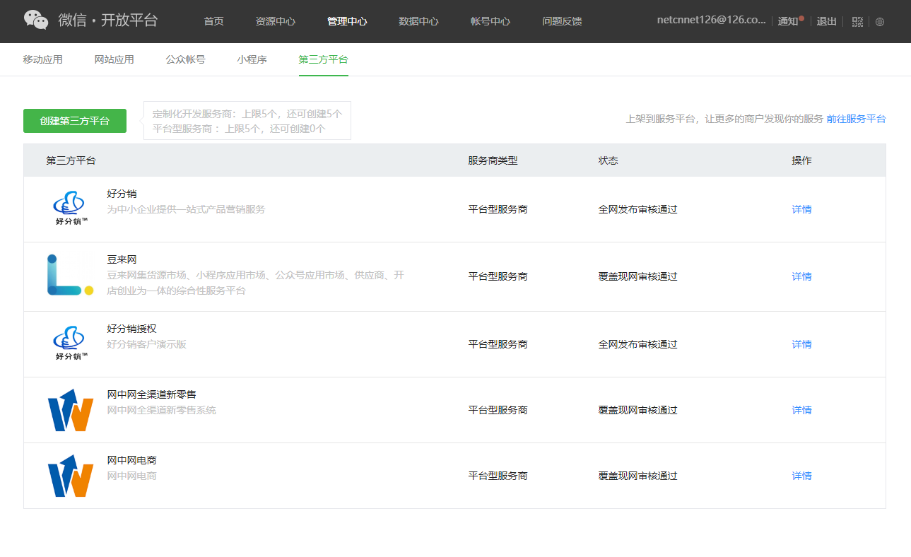911x557 pixels.
Task: Click 第三方平台 column header
Action: [71, 160]
